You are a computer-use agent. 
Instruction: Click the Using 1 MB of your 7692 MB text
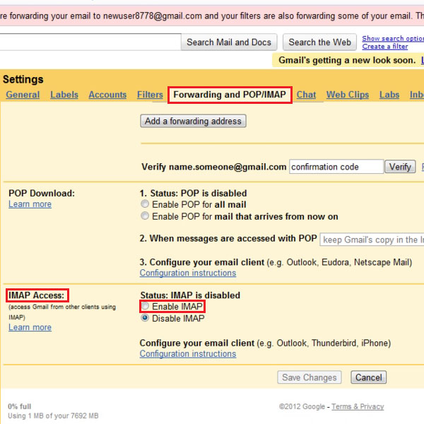pos(53,416)
